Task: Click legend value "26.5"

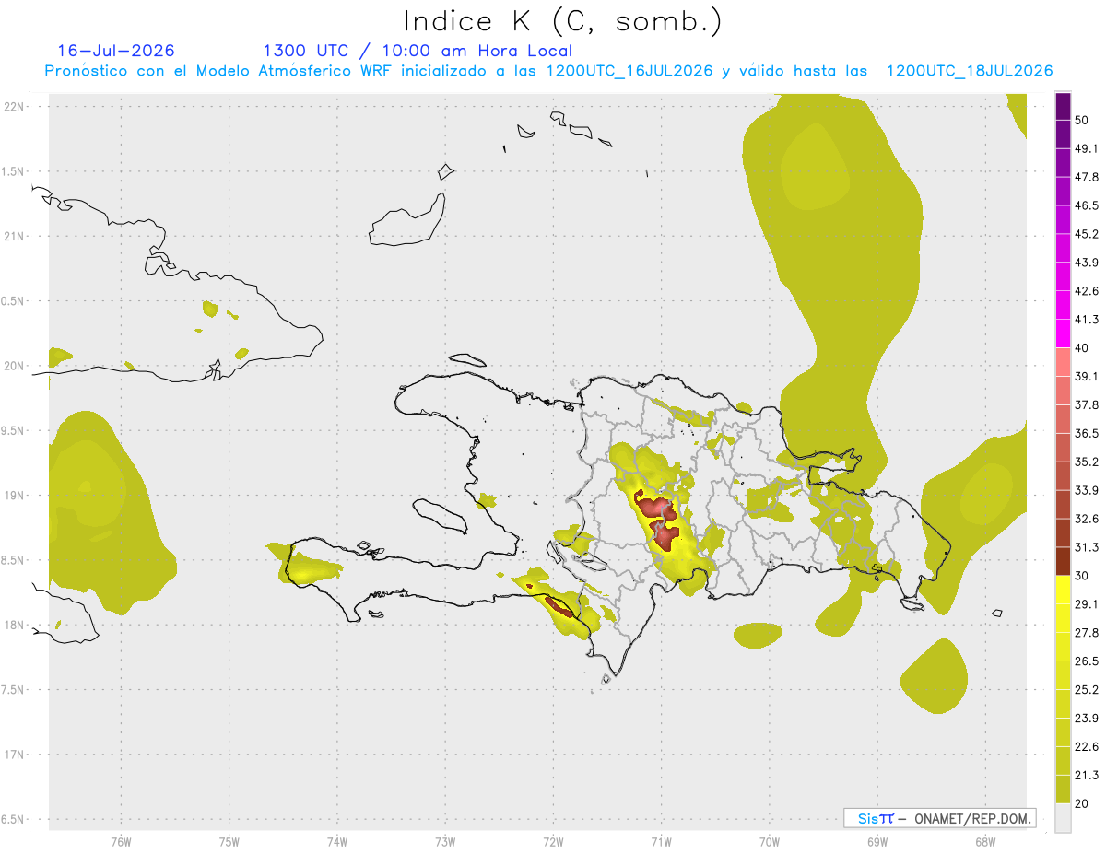Action: coord(1087,661)
